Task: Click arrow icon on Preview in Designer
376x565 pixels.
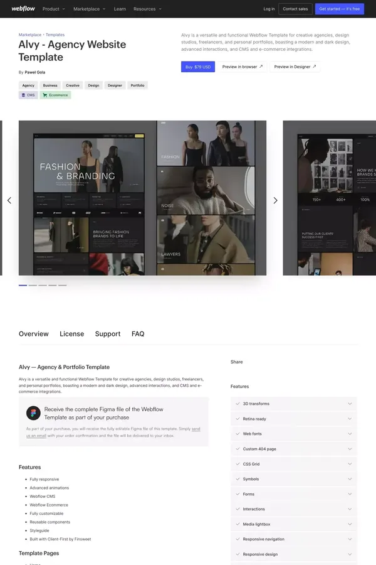Action: [x=315, y=67]
